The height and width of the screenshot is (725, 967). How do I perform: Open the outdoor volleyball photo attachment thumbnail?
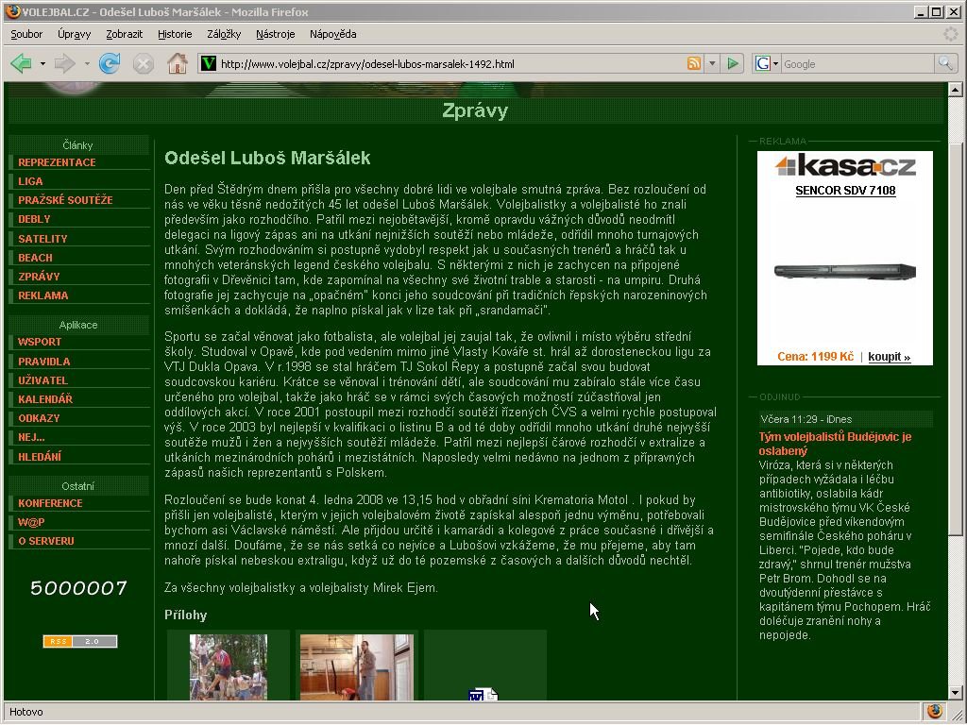click(x=229, y=667)
